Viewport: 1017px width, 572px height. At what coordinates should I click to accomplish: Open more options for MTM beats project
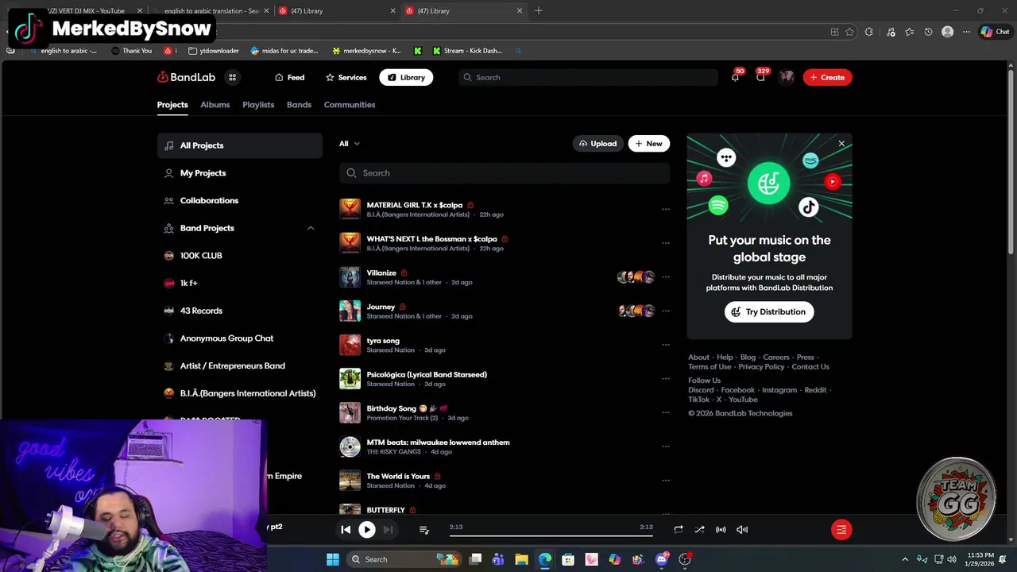pos(666,446)
